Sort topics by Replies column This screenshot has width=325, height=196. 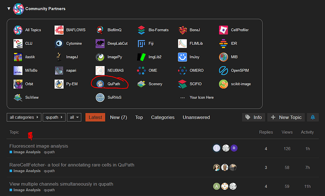266,132
